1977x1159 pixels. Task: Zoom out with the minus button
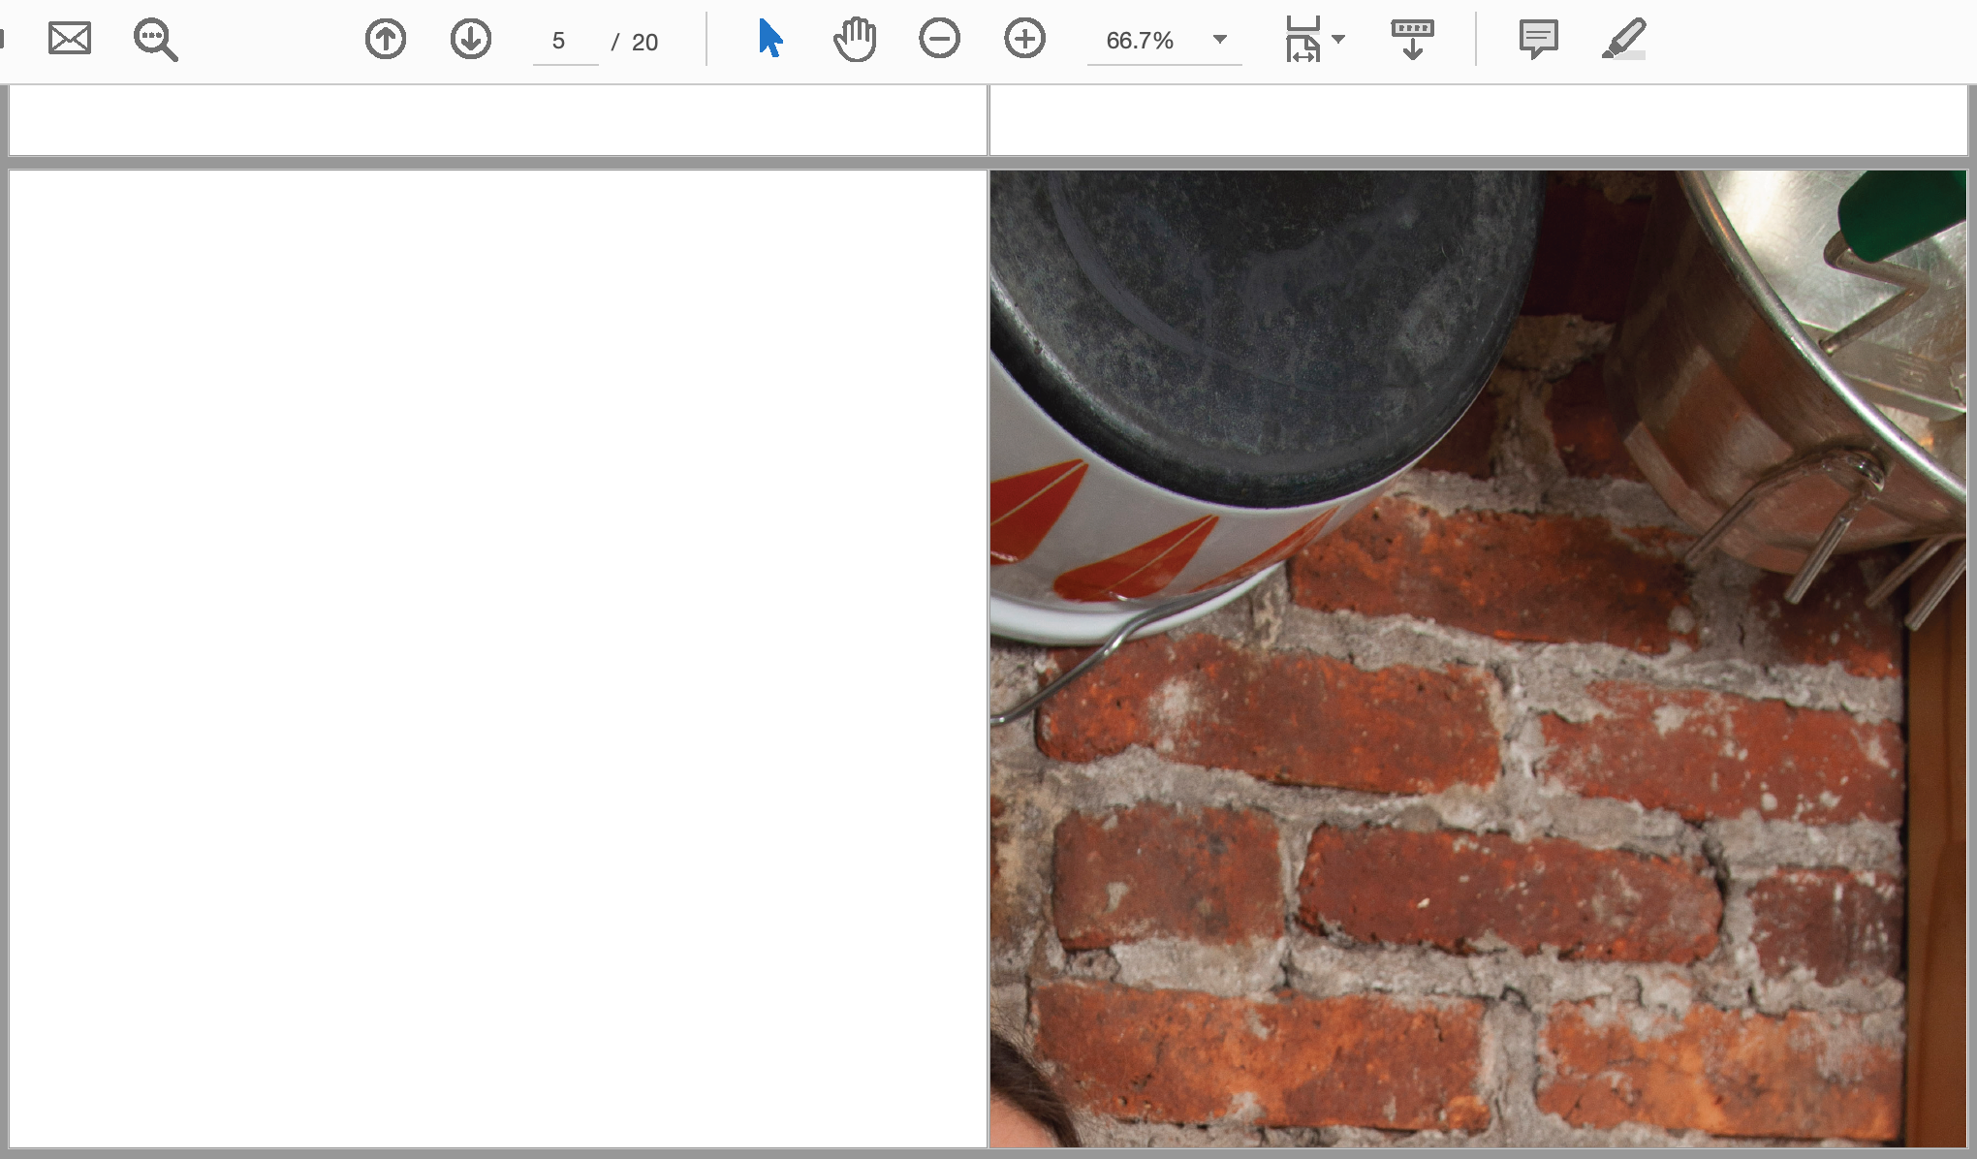(x=940, y=40)
